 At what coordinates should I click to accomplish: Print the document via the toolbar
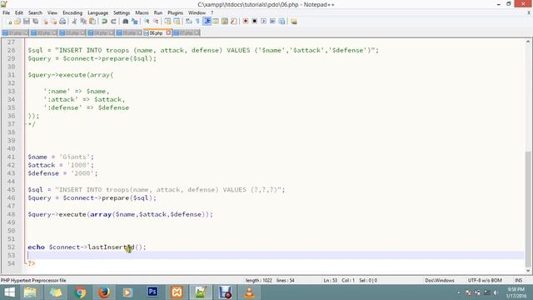pyautogui.click(x=62, y=22)
